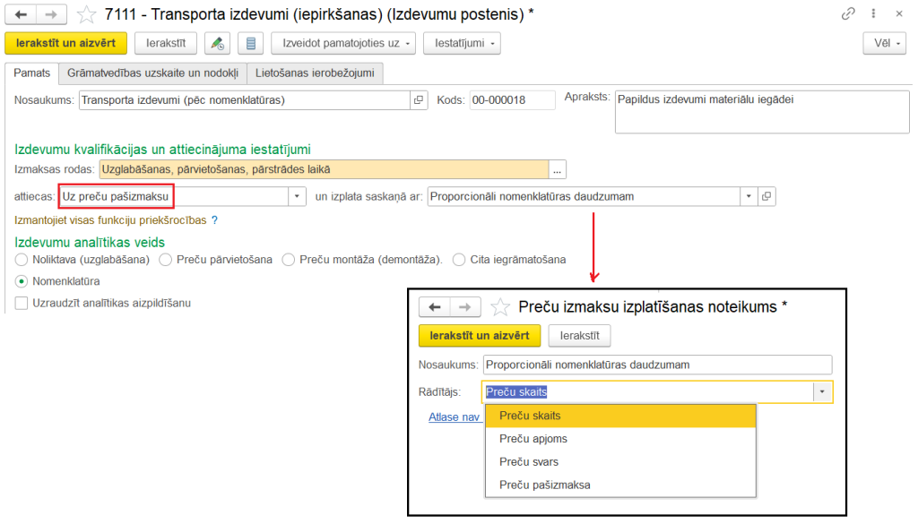Select the Preču pārvietošana radio button
This screenshot has height=524, width=918.
click(164, 259)
